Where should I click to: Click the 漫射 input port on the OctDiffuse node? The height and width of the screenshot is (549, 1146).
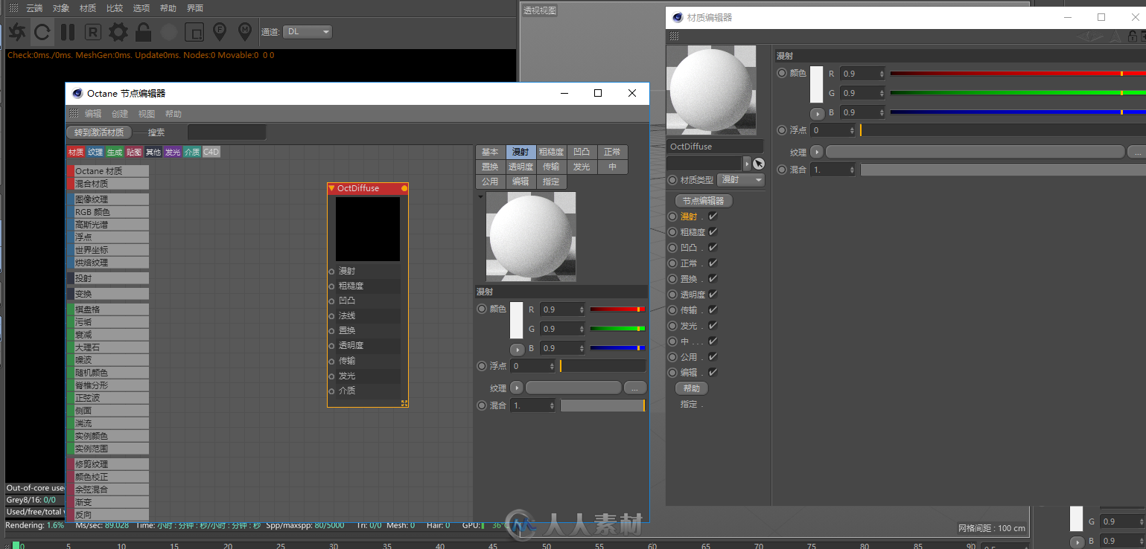(x=332, y=271)
